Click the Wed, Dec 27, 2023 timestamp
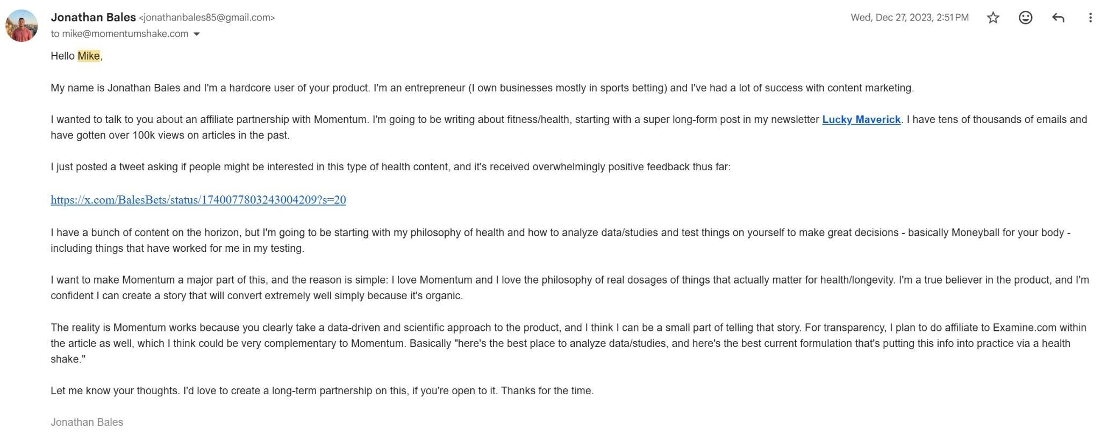 pos(910,18)
